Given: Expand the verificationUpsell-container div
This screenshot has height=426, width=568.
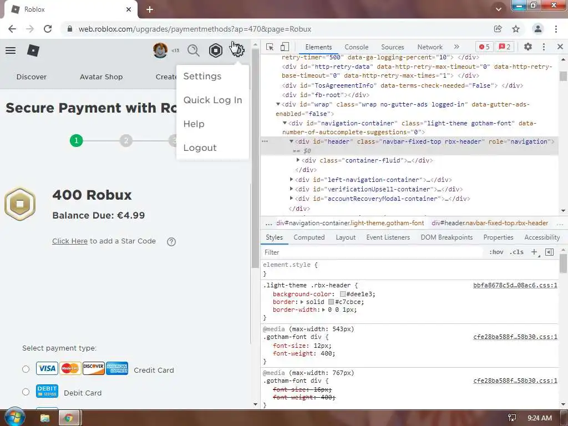Looking at the screenshot, I should [291, 189].
